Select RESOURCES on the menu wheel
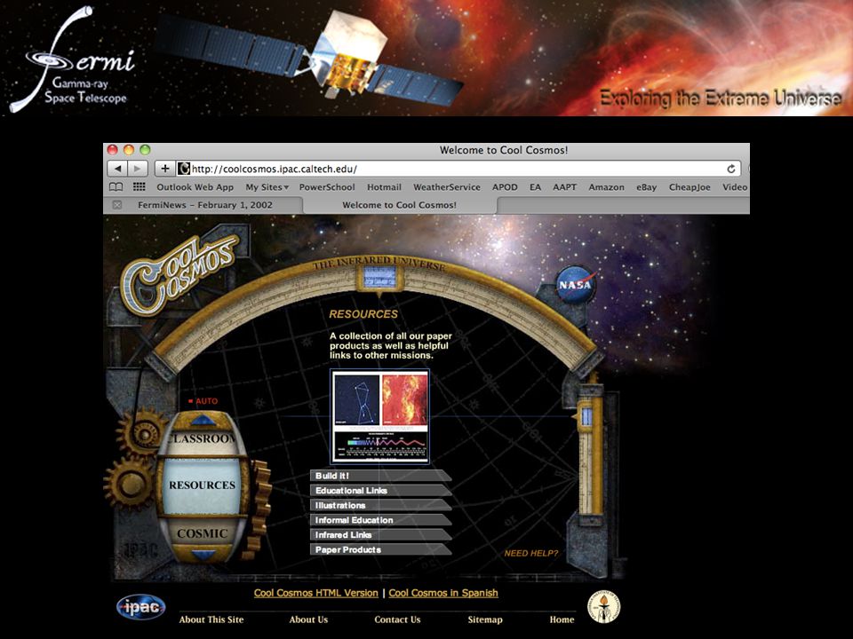Image resolution: width=853 pixels, height=639 pixels. click(202, 485)
